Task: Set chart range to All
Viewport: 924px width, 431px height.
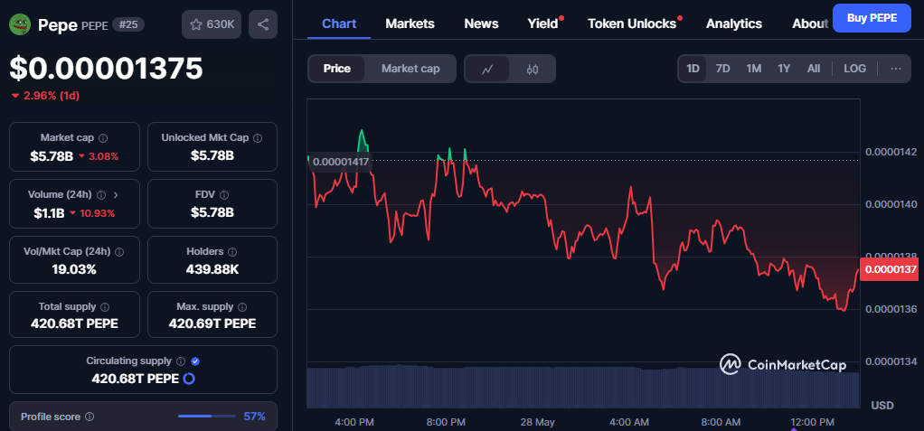Action: coord(813,69)
